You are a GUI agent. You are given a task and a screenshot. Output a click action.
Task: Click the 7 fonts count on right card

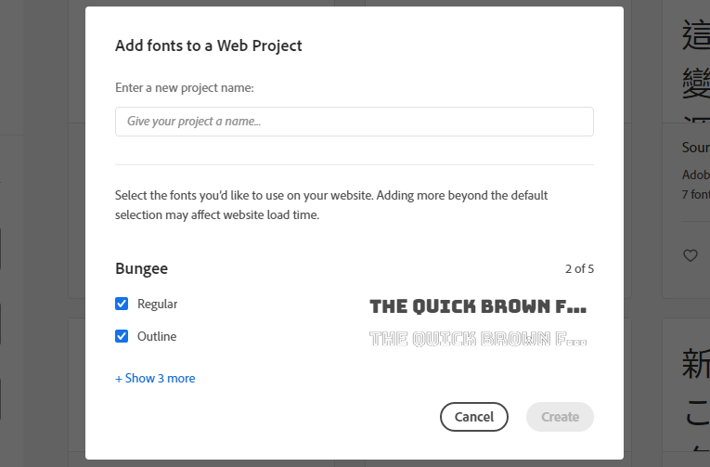(696, 194)
